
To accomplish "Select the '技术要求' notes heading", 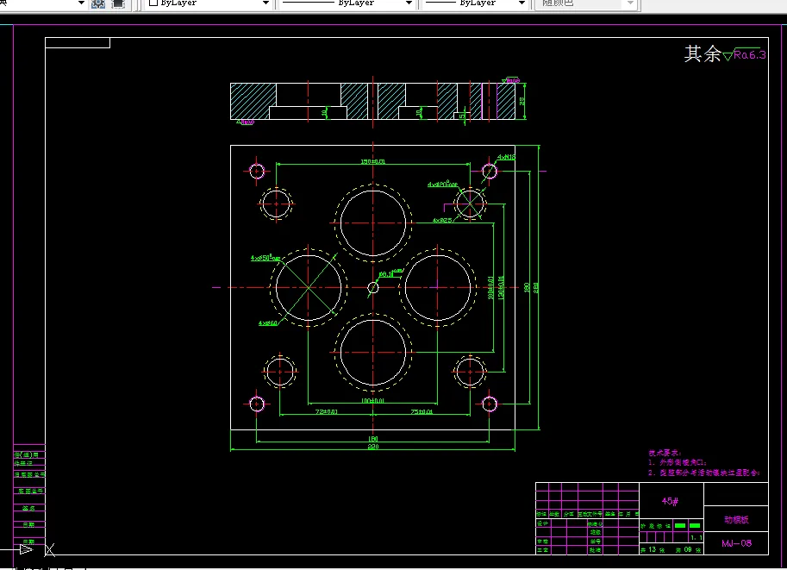I will coord(665,453).
